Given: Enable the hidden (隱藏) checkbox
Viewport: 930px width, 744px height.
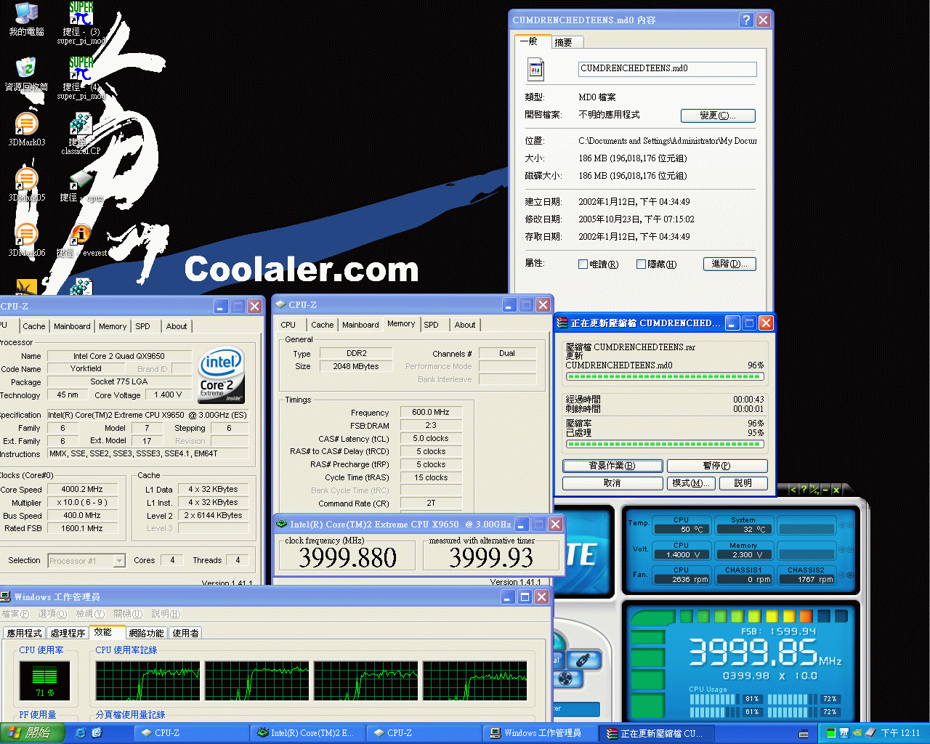Looking at the screenshot, I should coord(641,264).
